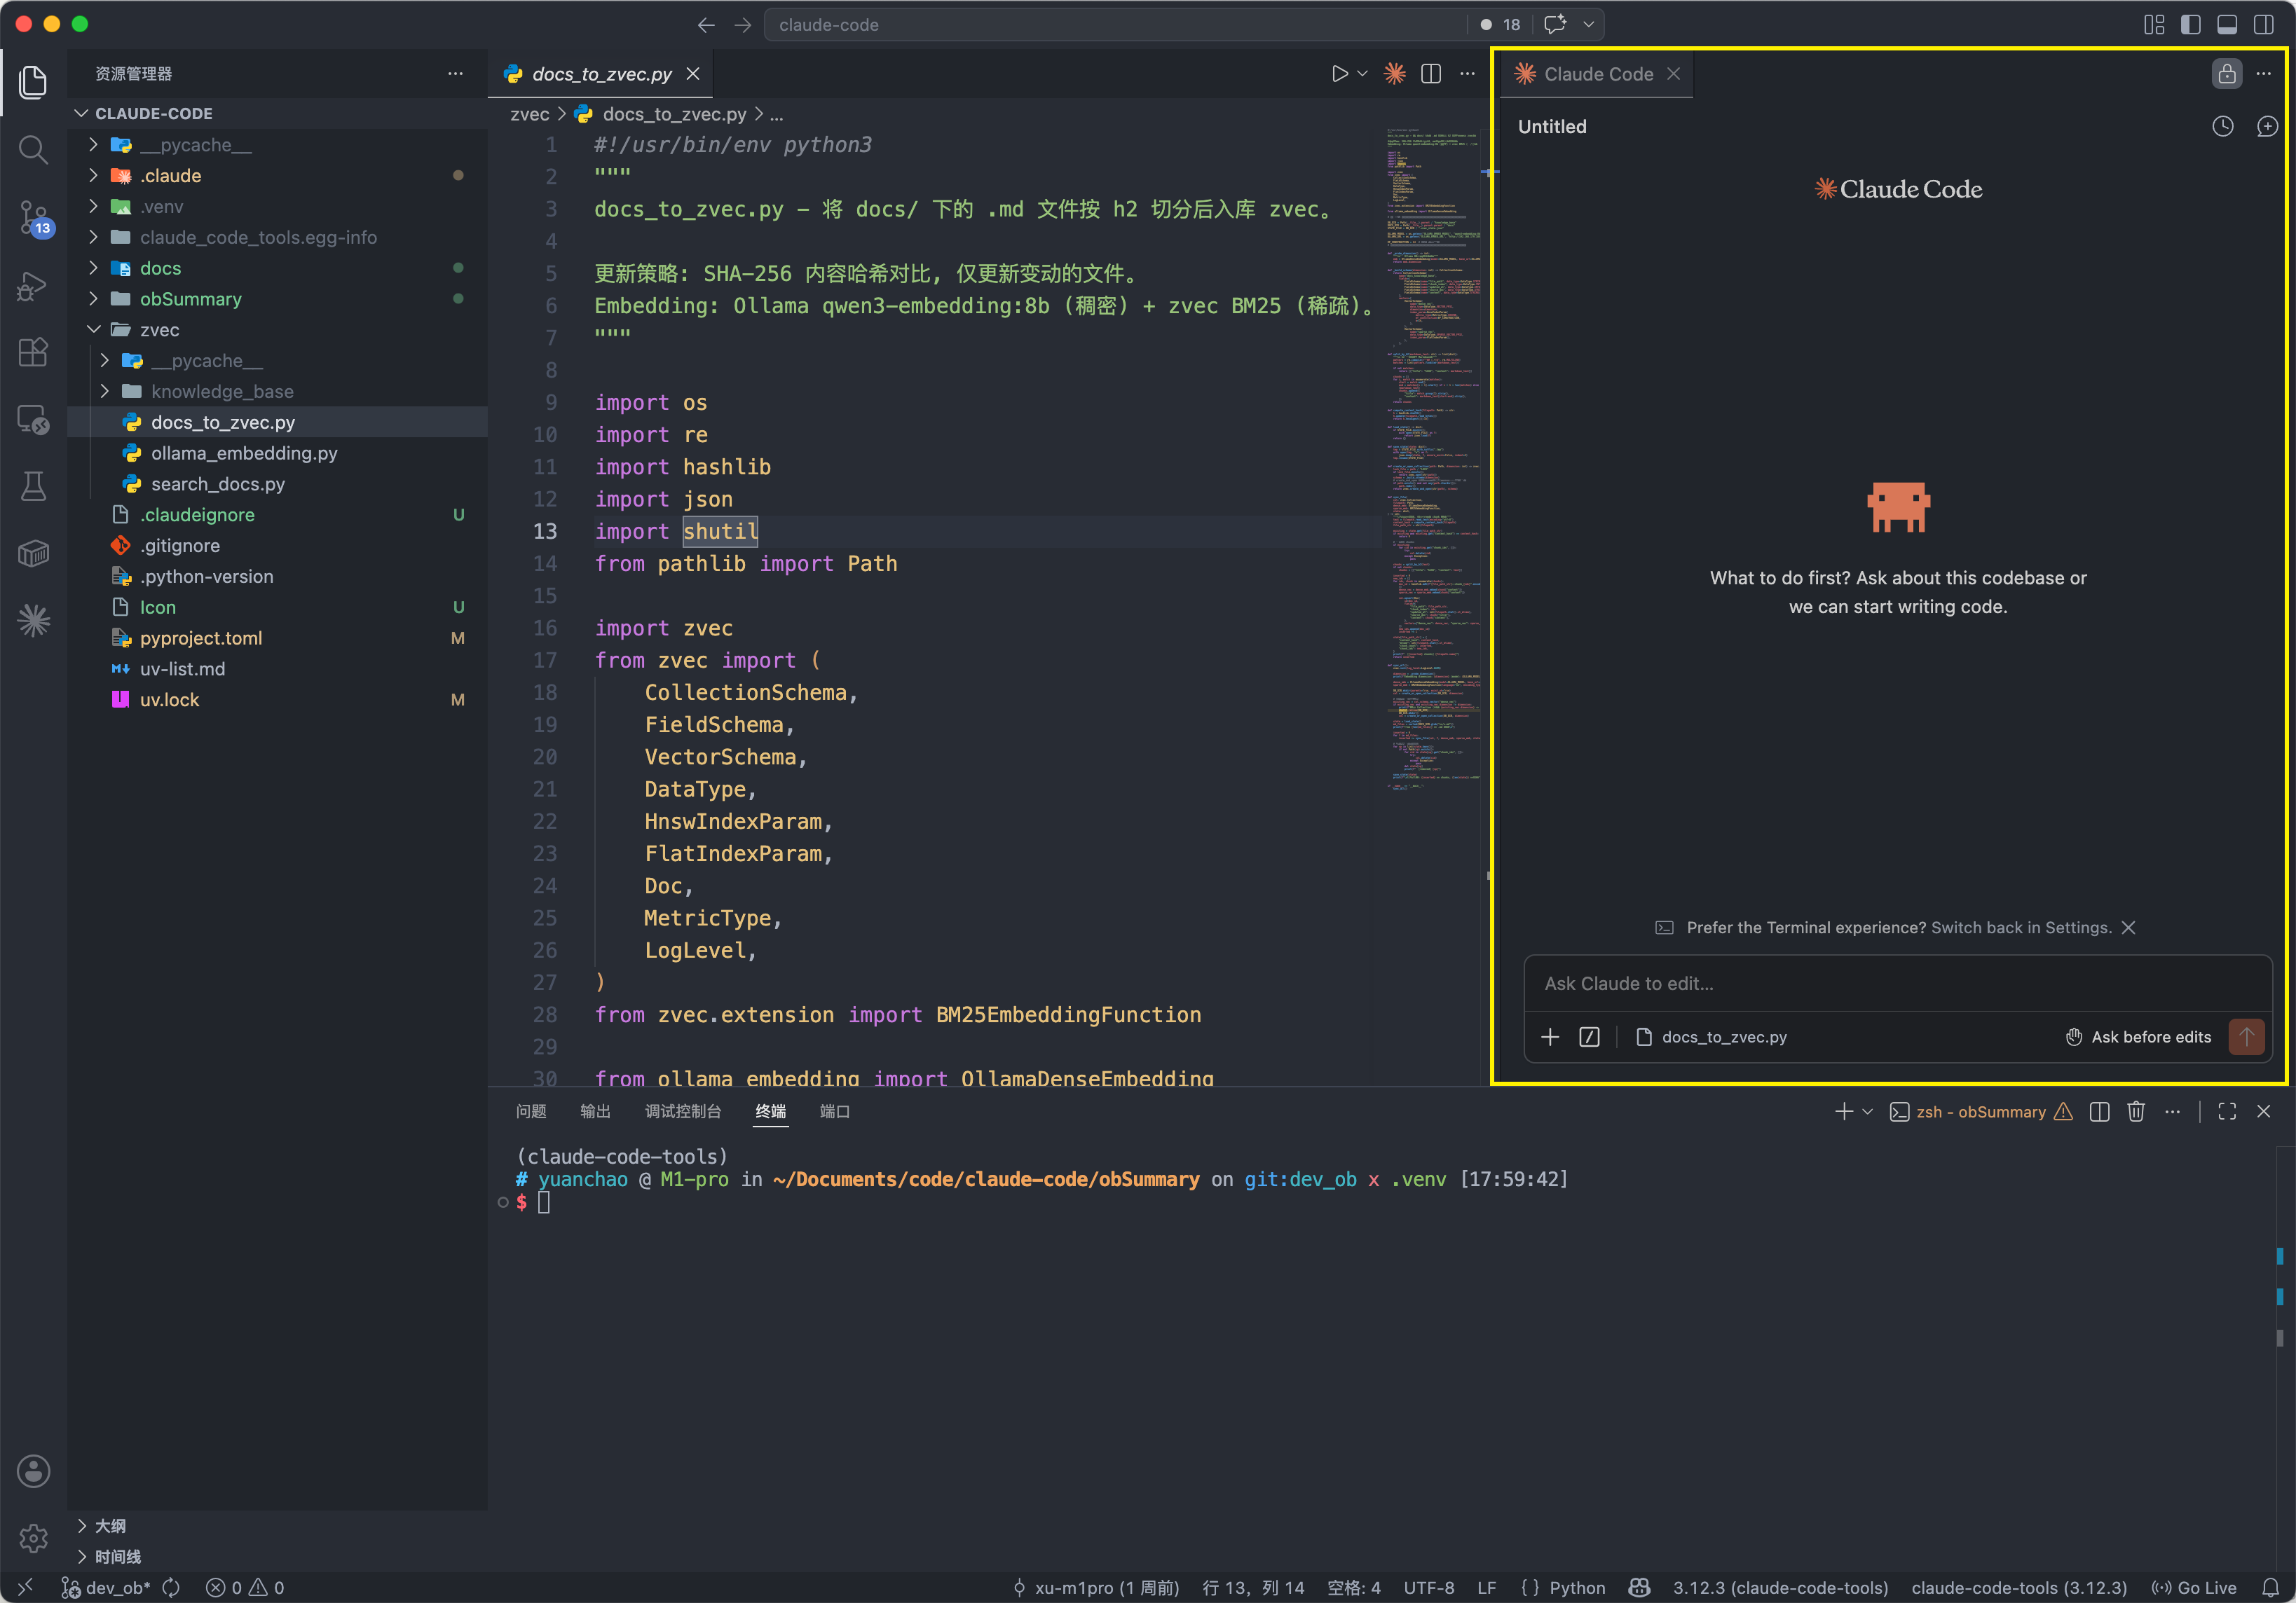Open the Testing flask view

pyautogui.click(x=33, y=487)
